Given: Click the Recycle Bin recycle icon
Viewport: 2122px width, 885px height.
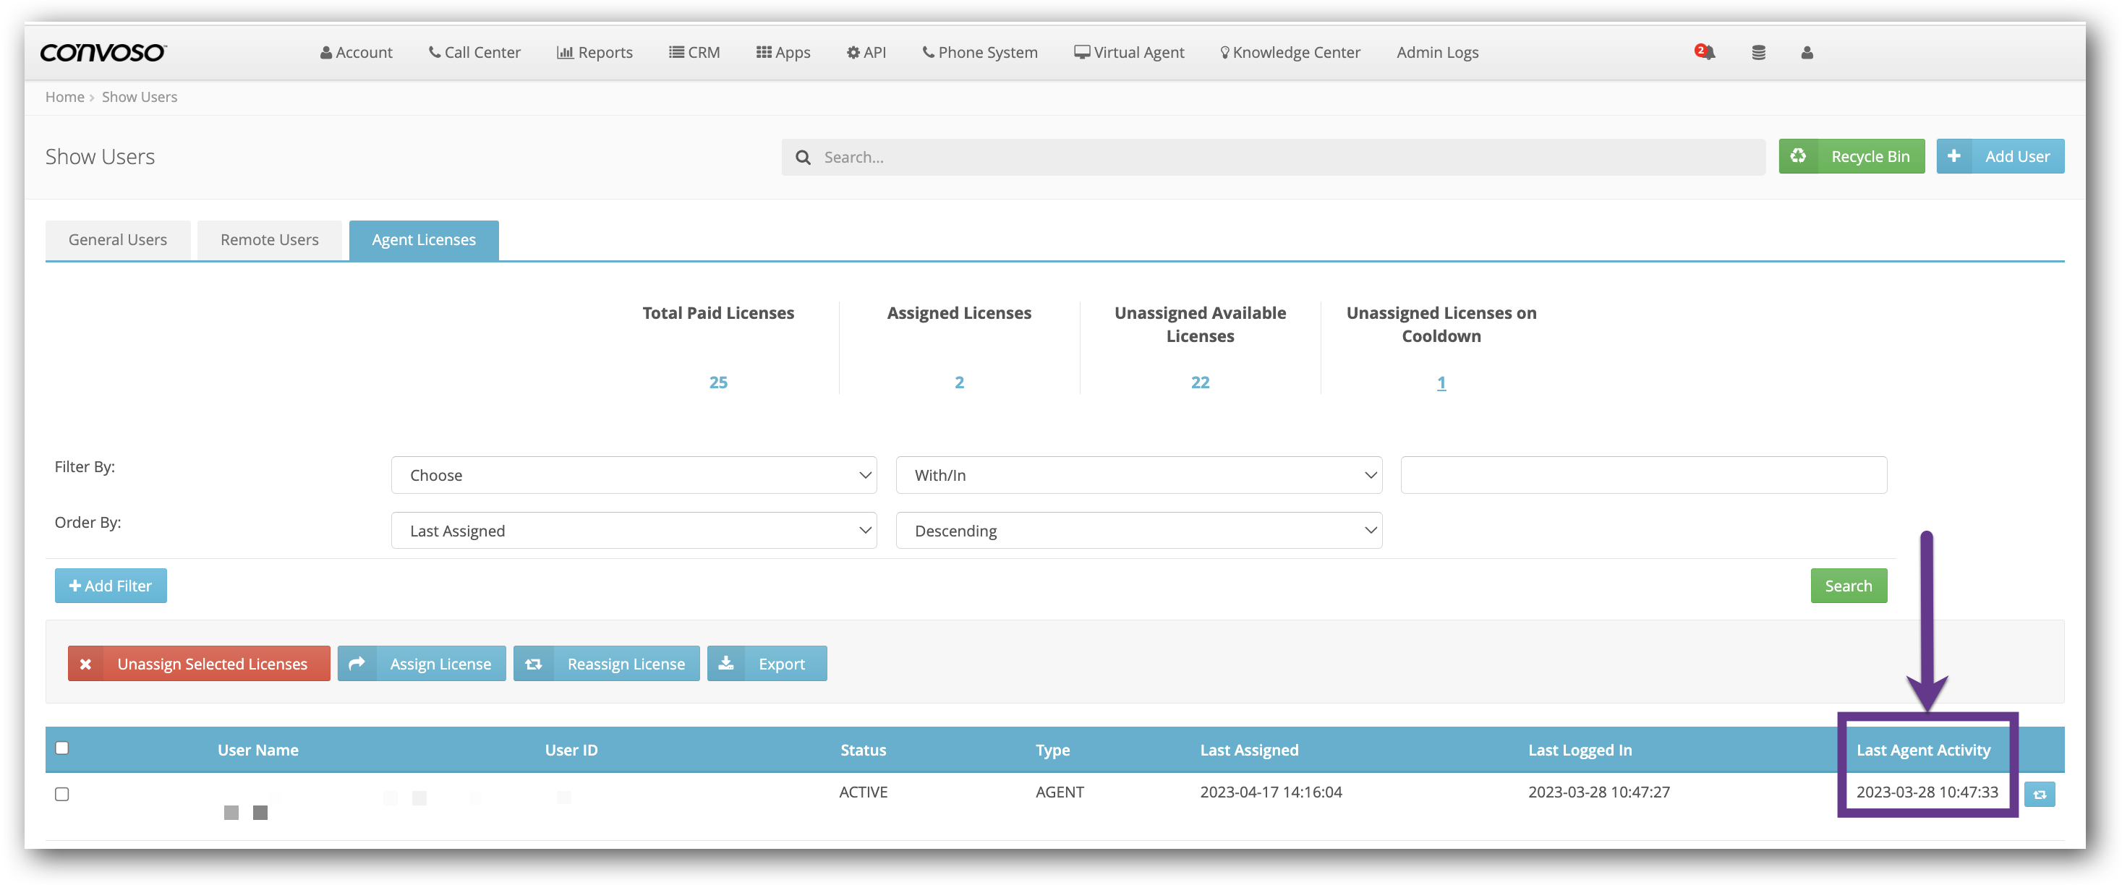Looking at the screenshot, I should point(1797,156).
